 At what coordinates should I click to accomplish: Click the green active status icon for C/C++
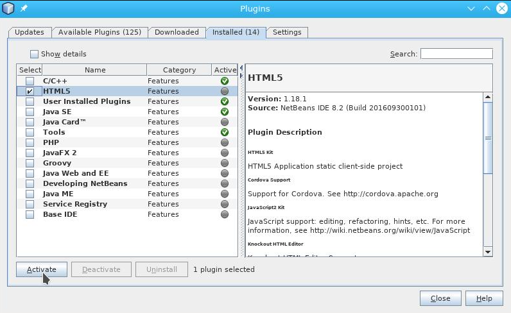coord(225,81)
